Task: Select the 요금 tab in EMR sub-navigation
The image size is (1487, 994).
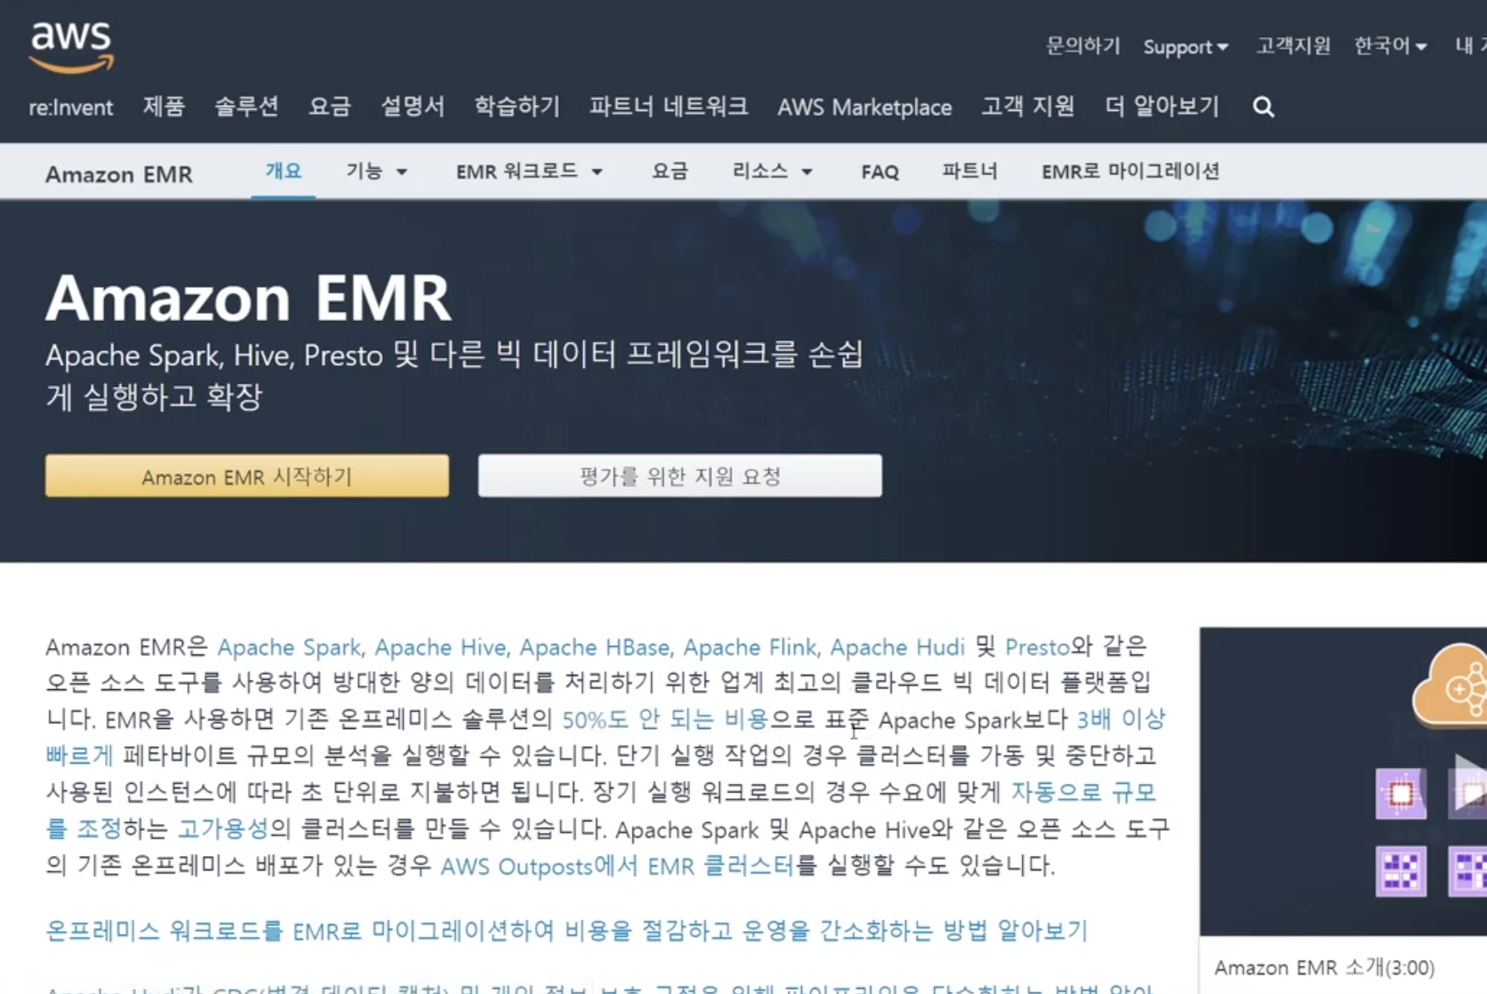Action: click(670, 171)
